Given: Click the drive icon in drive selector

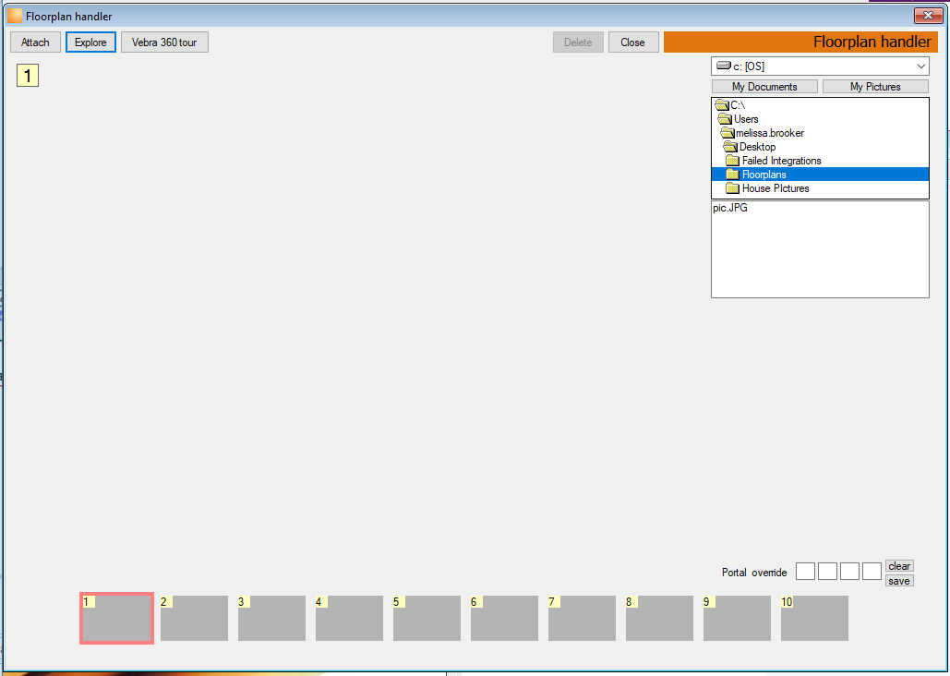Looking at the screenshot, I should [x=724, y=66].
